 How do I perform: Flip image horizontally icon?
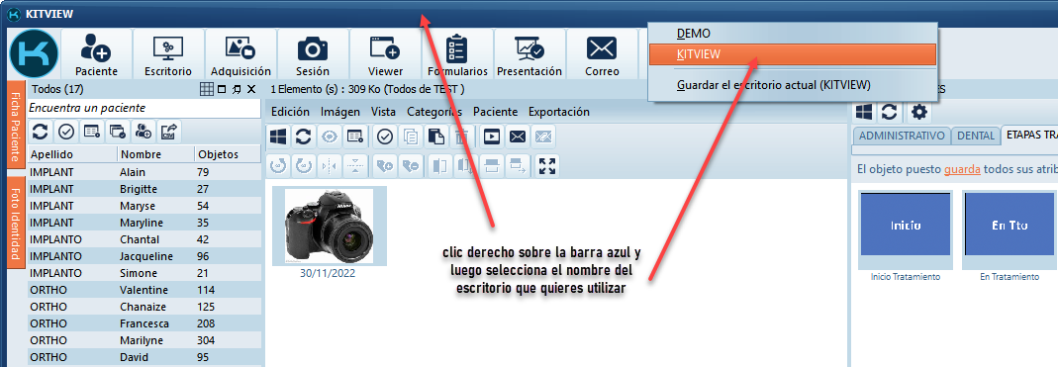tap(329, 166)
